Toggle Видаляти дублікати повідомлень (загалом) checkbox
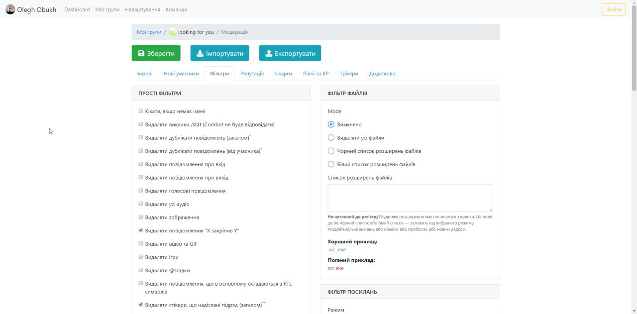The width and height of the screenshot is (637, 314). [141, 137]
